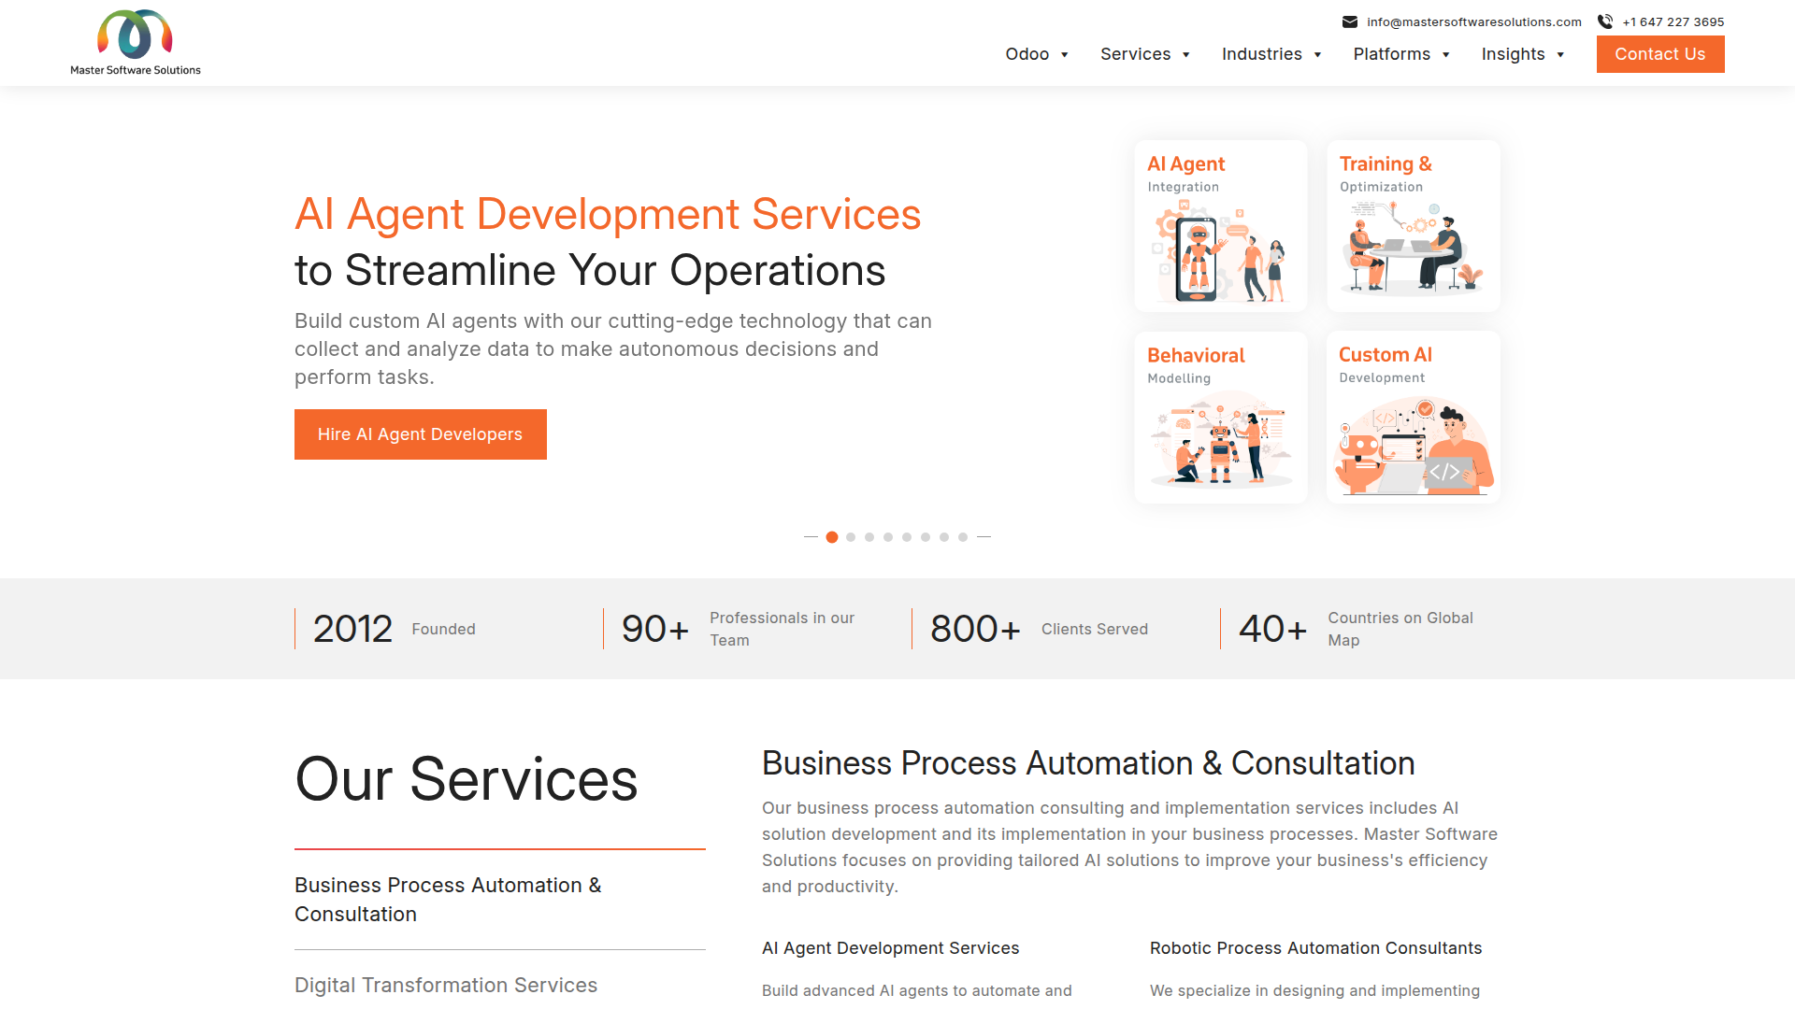Go to the seventh carousel slide dot

coord(944,537)
